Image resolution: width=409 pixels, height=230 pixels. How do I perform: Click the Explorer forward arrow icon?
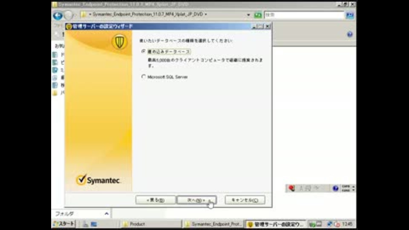pyautogui.click(x=68, y=15)
